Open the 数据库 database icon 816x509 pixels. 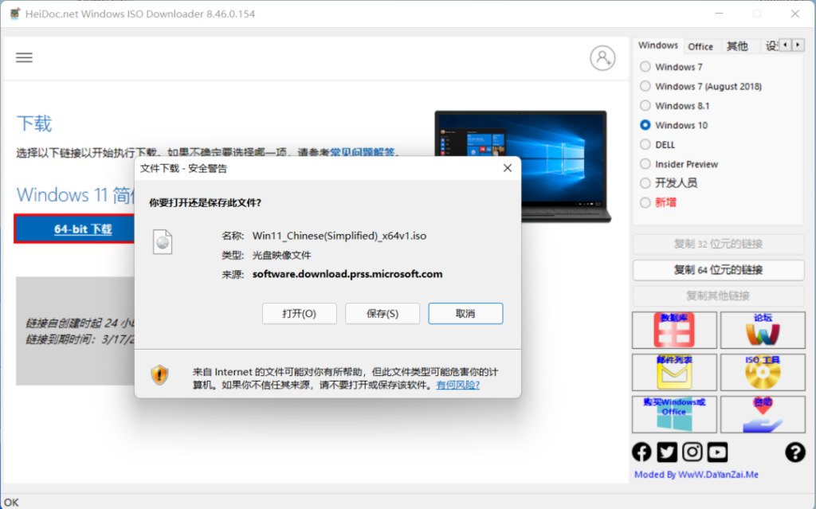tap(673, 330)
